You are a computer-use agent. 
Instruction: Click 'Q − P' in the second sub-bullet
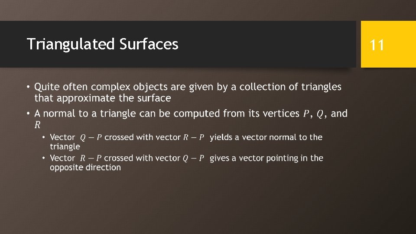193,159
